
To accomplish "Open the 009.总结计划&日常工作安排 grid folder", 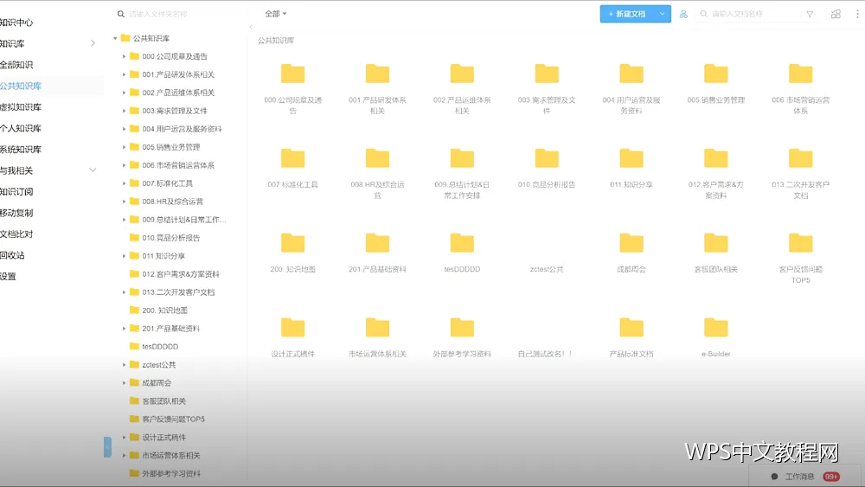I will [462, 158].
